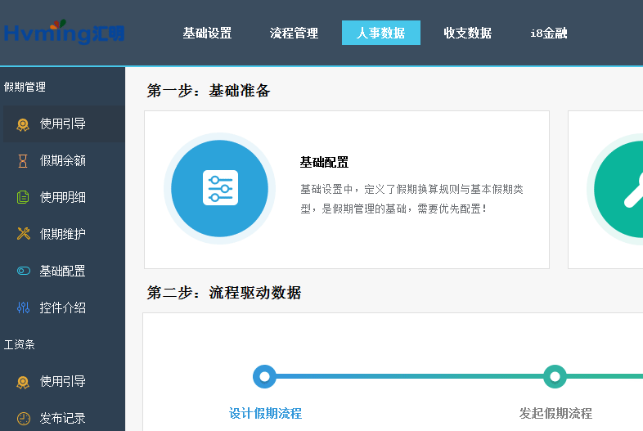Click the 基础配置 card title
The image size is (643, 431).
(x=324, y=163)
